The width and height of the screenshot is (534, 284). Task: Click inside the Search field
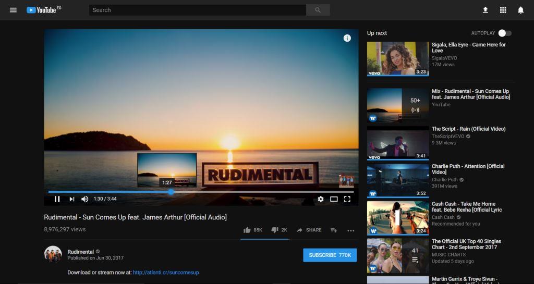pos(198,10)
